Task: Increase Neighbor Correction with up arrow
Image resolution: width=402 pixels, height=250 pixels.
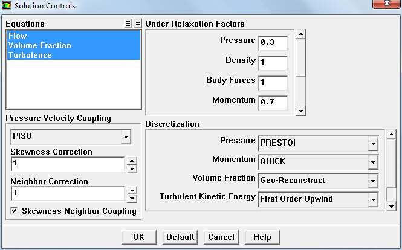Action: 132,190
